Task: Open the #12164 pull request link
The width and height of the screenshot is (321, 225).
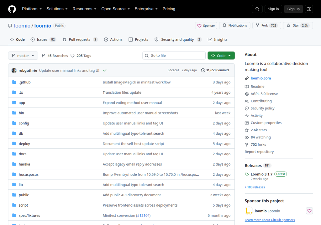Action: 143,215
